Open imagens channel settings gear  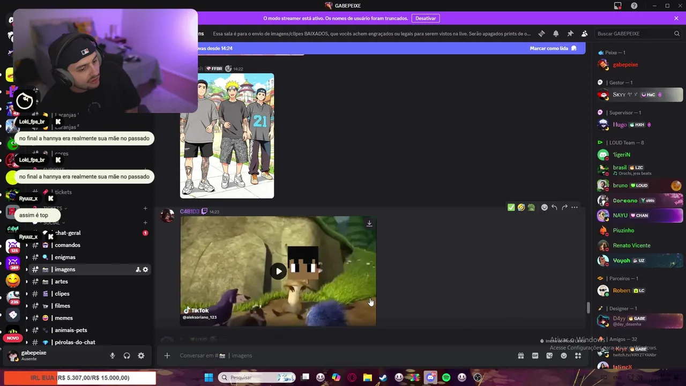pyautogui.click(x=145, y=270)
